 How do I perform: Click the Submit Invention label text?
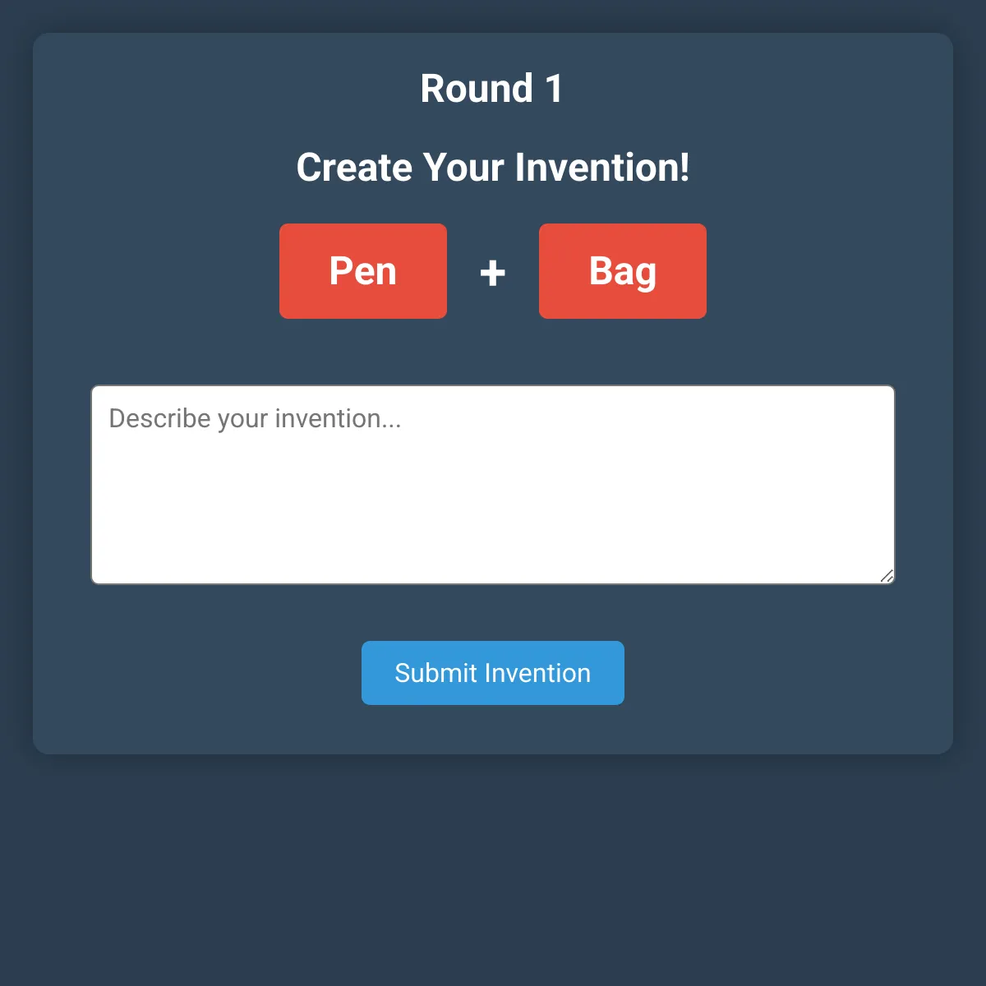(493, 673)
